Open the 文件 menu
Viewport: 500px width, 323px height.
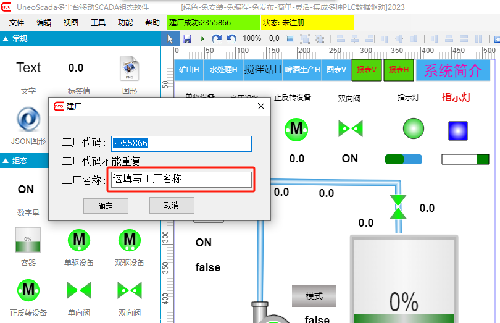click(17, 23)
